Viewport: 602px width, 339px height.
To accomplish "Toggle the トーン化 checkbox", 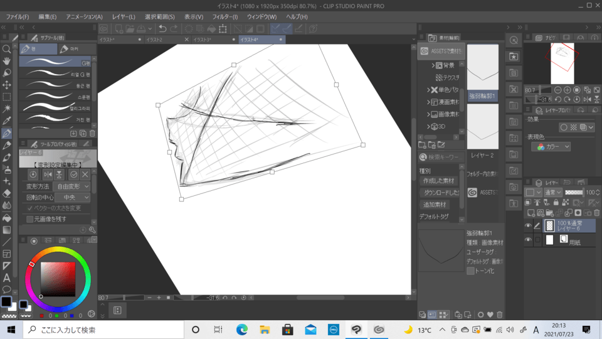I will click(470, 271).
